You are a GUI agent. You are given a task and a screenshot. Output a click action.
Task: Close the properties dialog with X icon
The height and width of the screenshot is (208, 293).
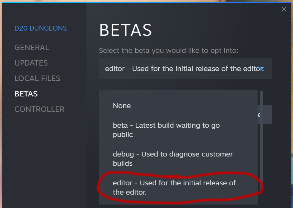tap(284, 9)
